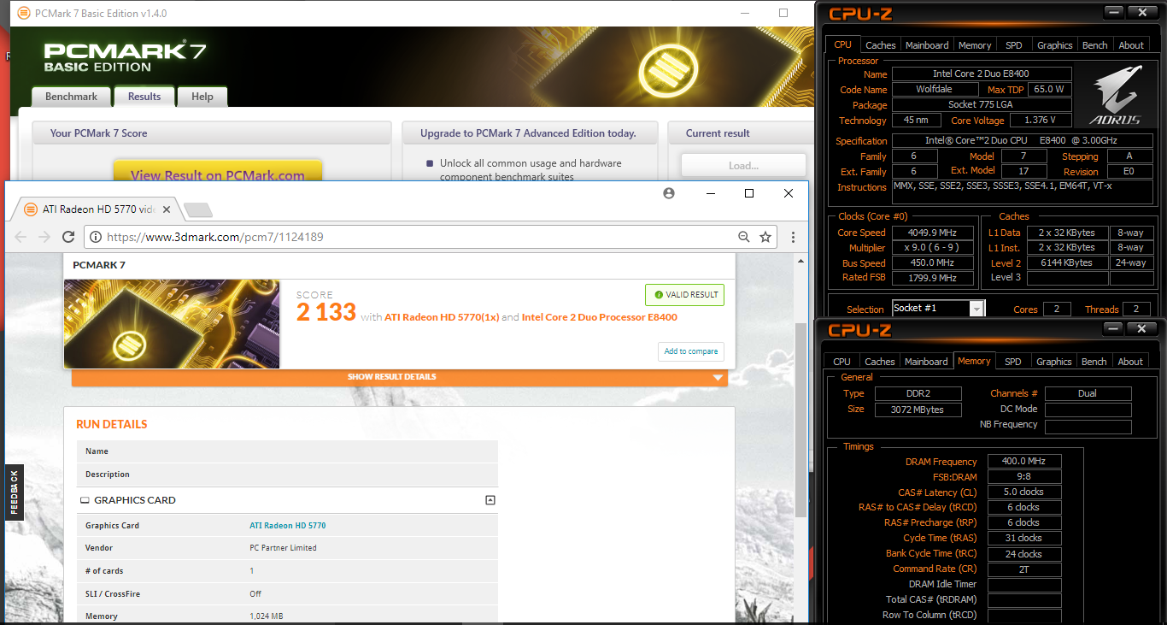Screen dimensions: 1167x625
Task: Click the PCMark 7 title bar app icon
Action: pyautogui.click(x=24, y=13)
